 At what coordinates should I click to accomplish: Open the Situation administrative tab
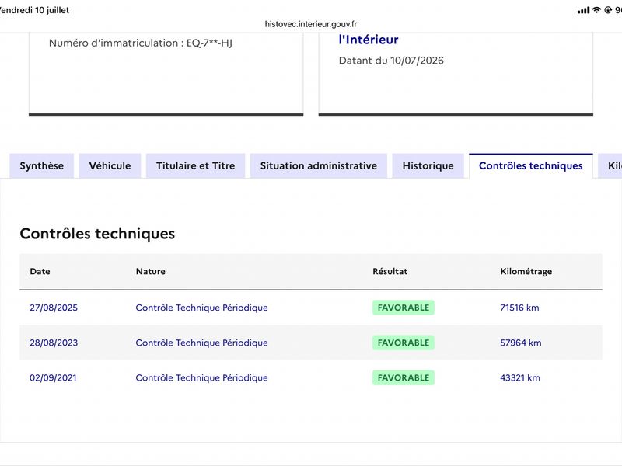pyautogui.click(x=319, y=165)
